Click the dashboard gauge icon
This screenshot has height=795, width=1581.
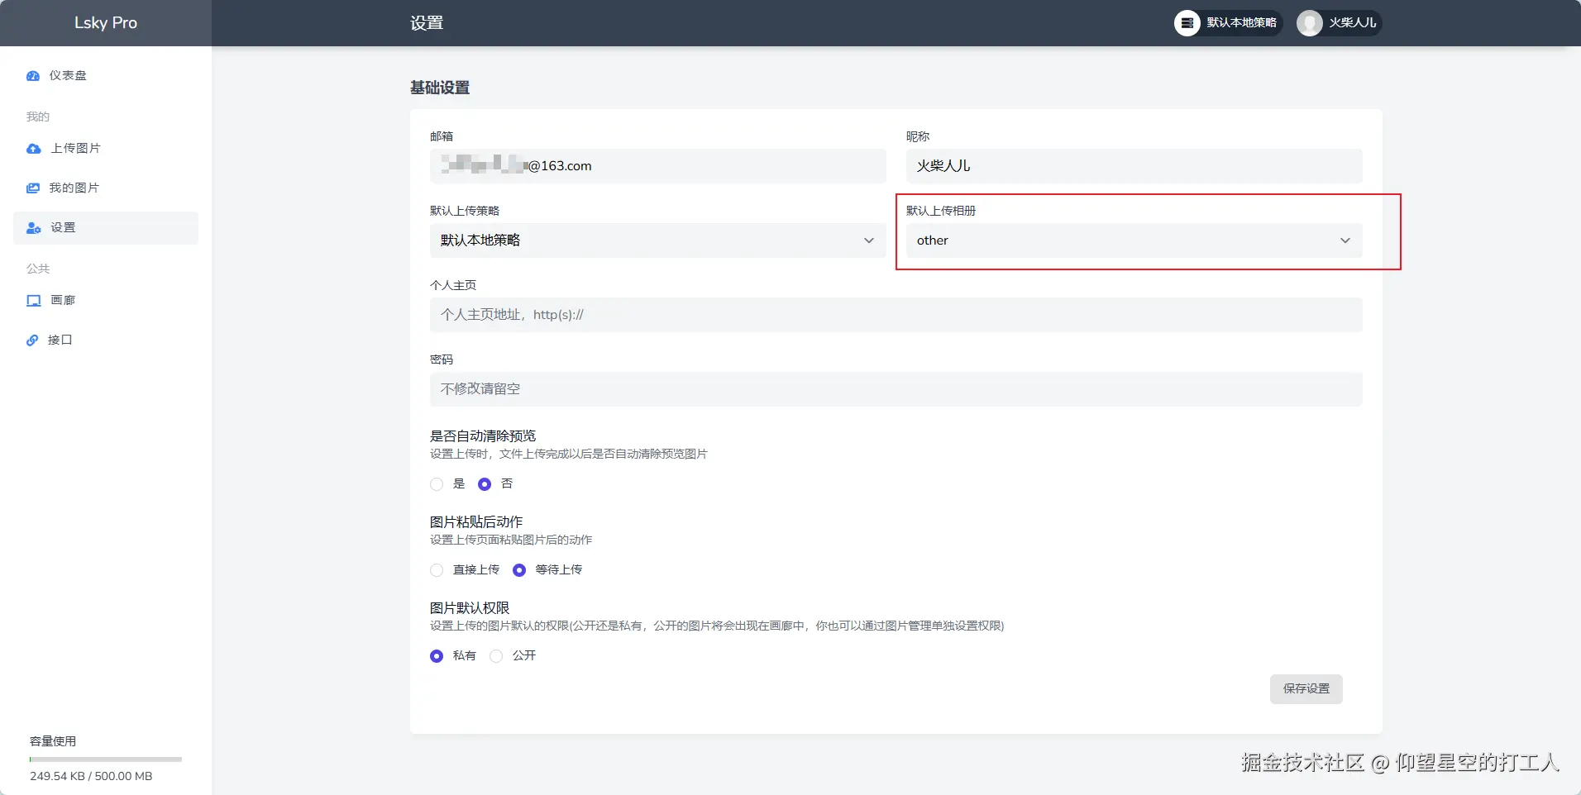[33, 76]
